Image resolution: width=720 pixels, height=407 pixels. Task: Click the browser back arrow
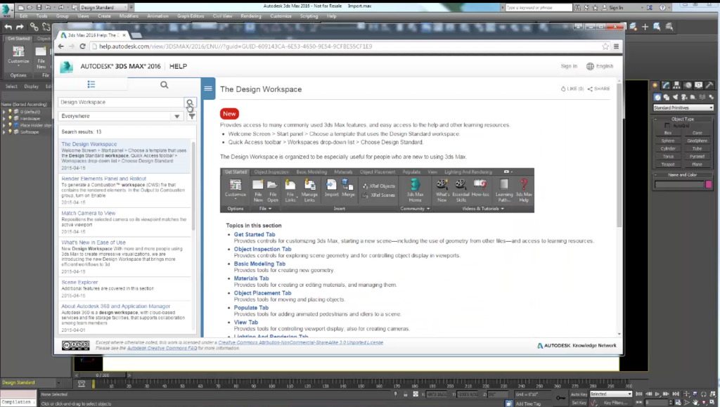(60, 46)
